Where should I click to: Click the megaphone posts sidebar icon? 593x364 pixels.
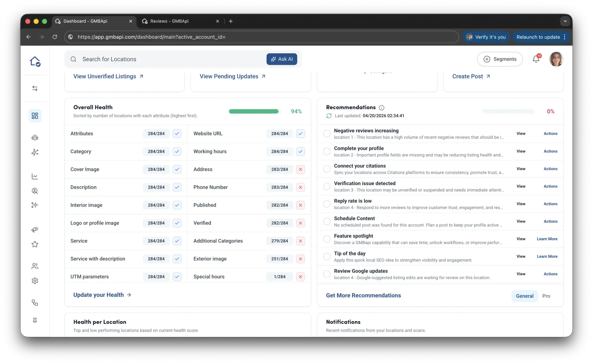pyautogui.click(x=35, y=230)
